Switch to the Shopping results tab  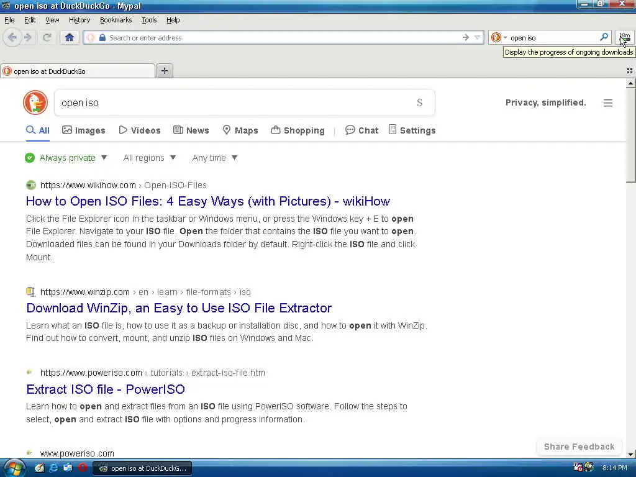coord(298,130)
